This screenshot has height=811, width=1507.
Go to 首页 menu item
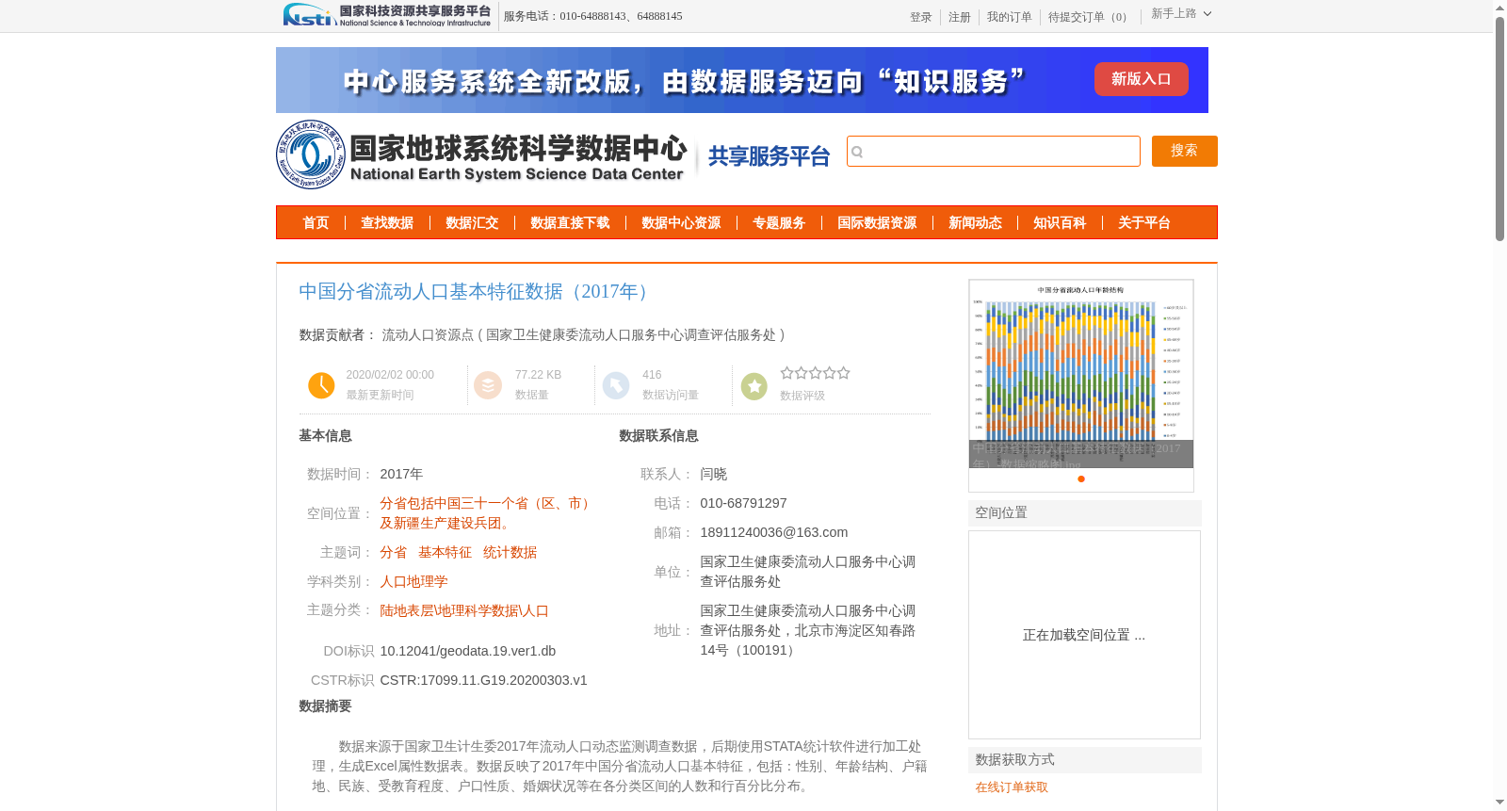click(316, 223)
